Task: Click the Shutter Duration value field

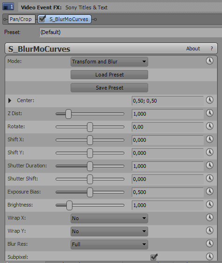Action: tap(167, 166)
